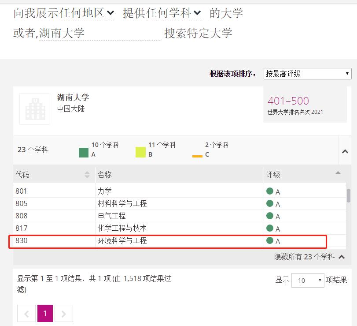Click the 401–500 world ranking link

coord(288,101)
